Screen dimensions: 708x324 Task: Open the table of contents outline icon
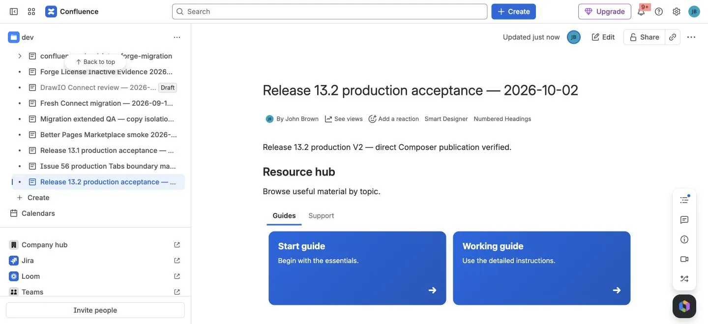point(684,200)
